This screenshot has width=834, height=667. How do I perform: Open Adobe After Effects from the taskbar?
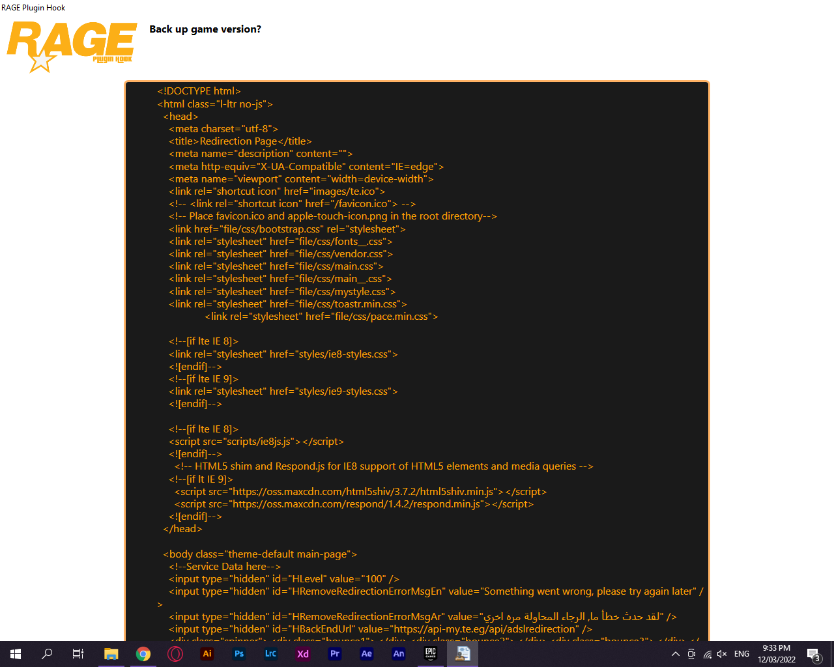[367, 654]
